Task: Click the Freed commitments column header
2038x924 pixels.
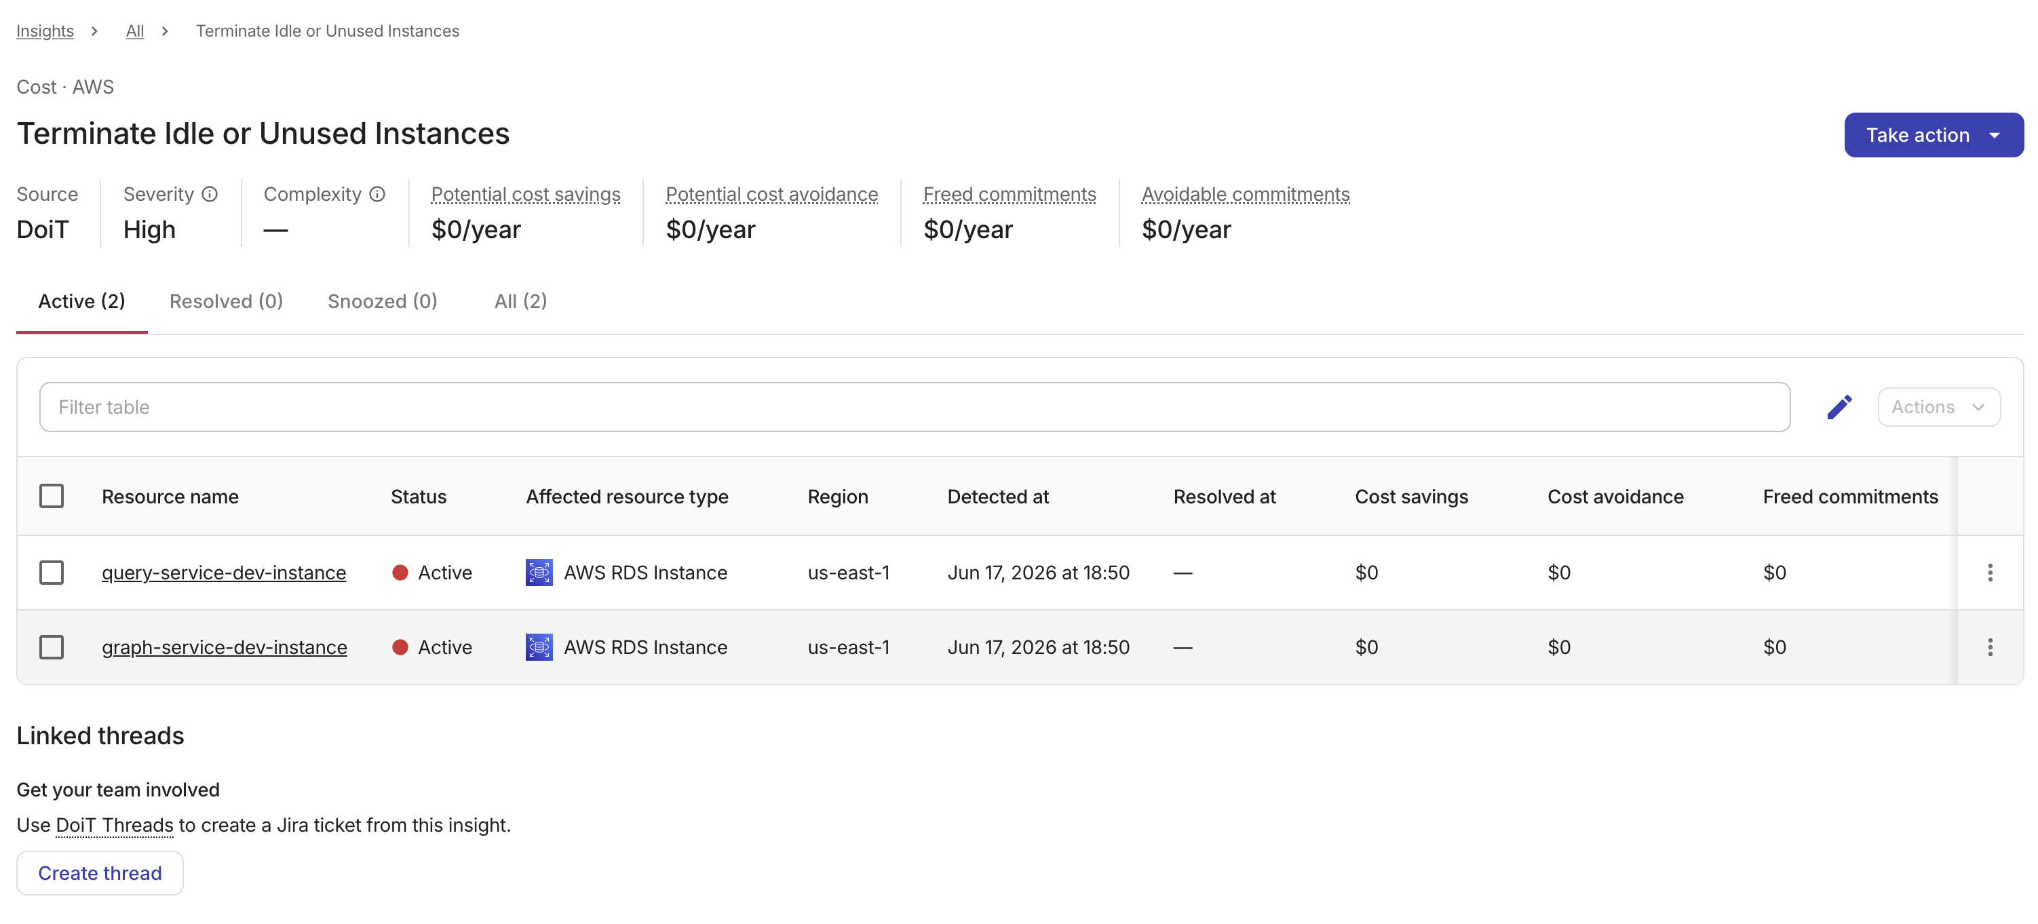Action: 1851,496
